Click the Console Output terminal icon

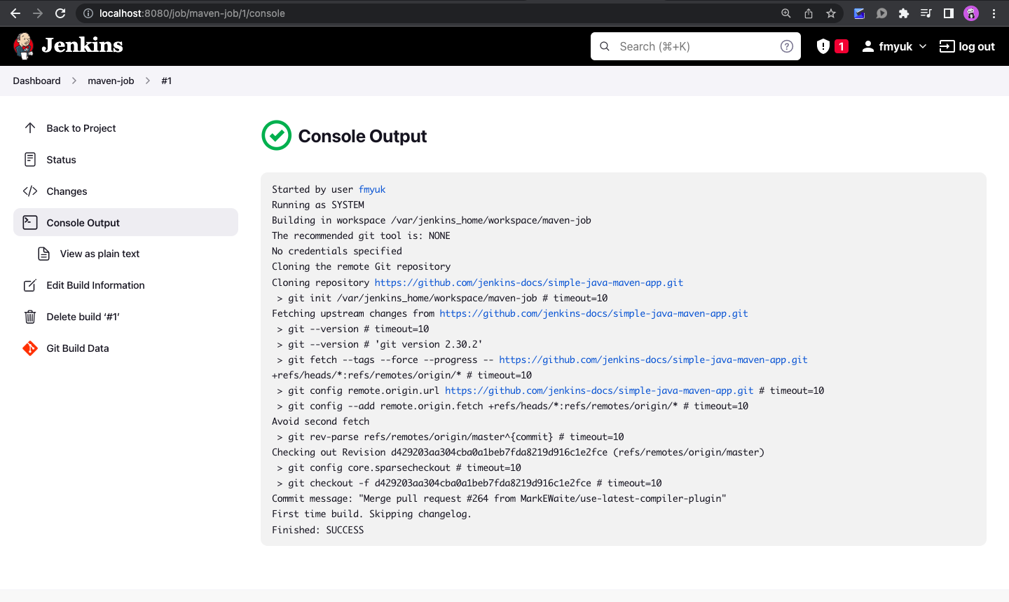31,221
